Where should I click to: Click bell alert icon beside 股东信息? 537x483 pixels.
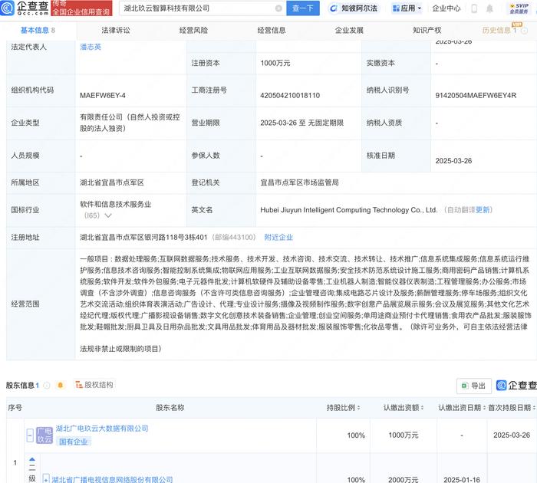[61, 386]
